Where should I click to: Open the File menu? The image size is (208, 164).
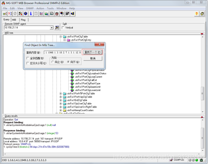(5, 8)
